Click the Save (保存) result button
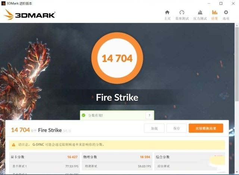 [x=177, y=128]
